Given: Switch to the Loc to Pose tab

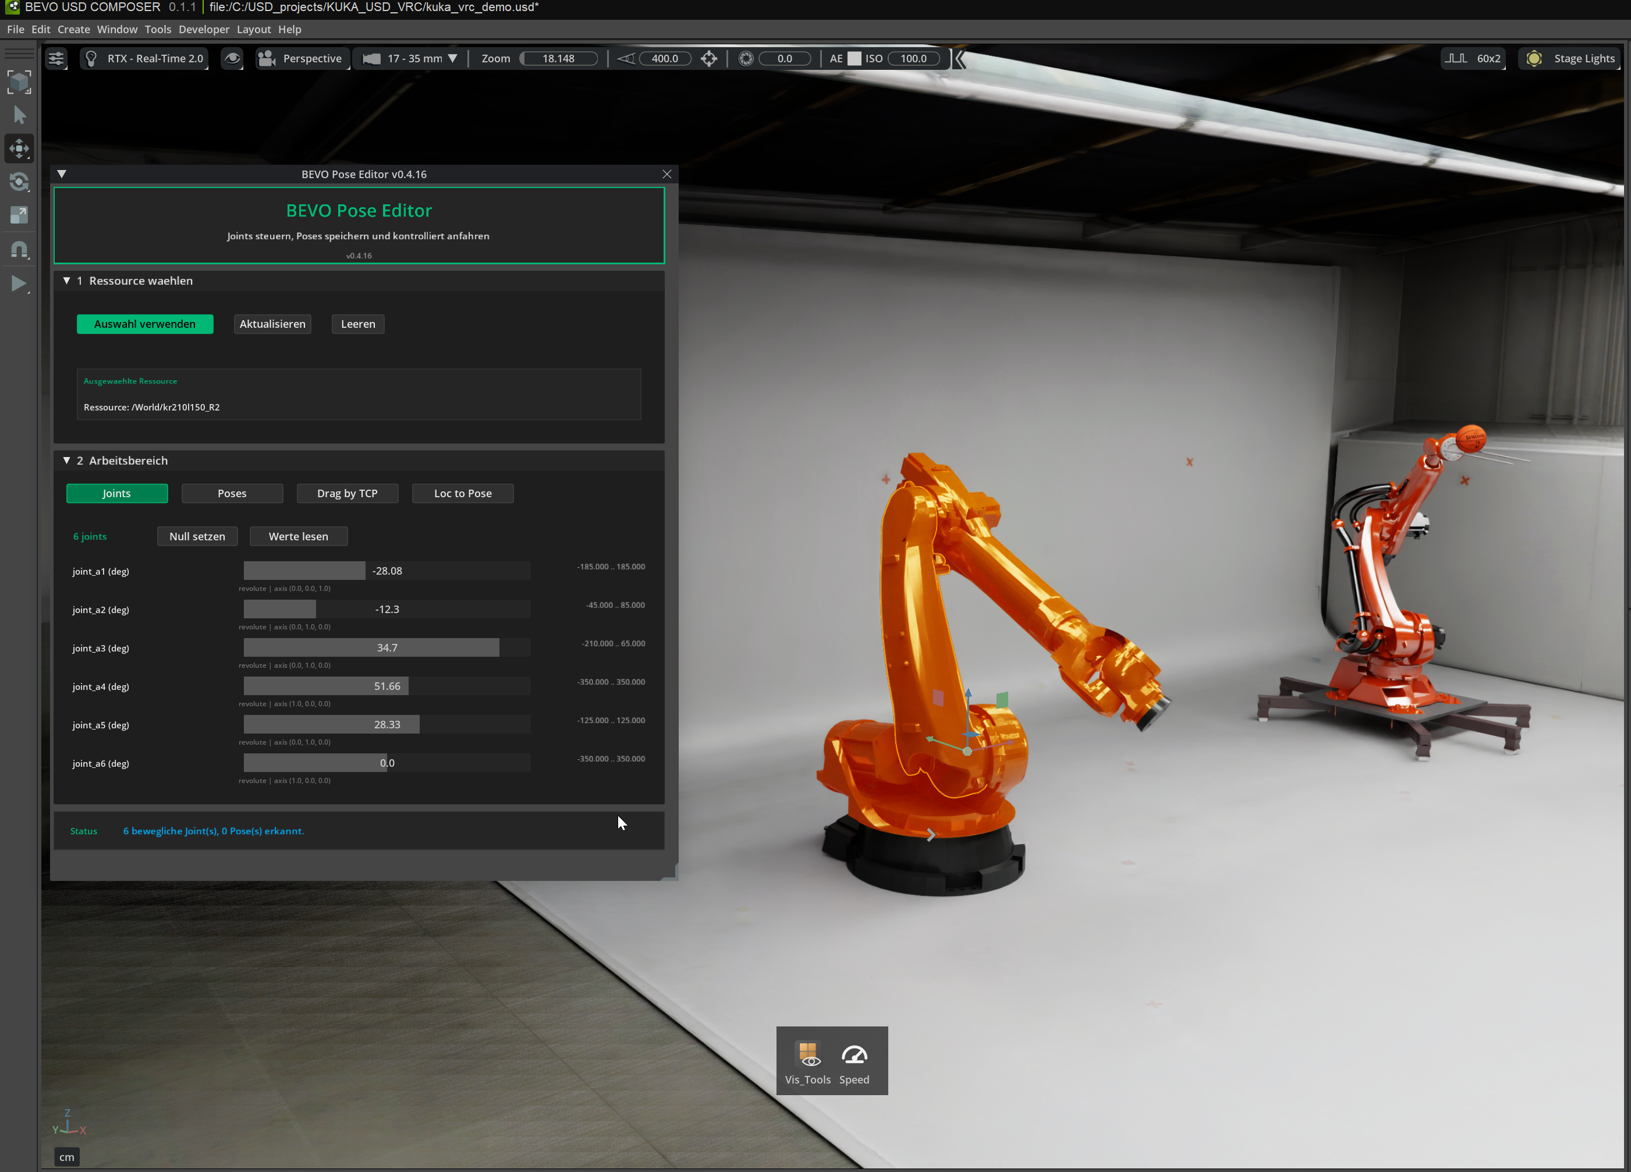Looking at the screenshot, I should point(463,494).
